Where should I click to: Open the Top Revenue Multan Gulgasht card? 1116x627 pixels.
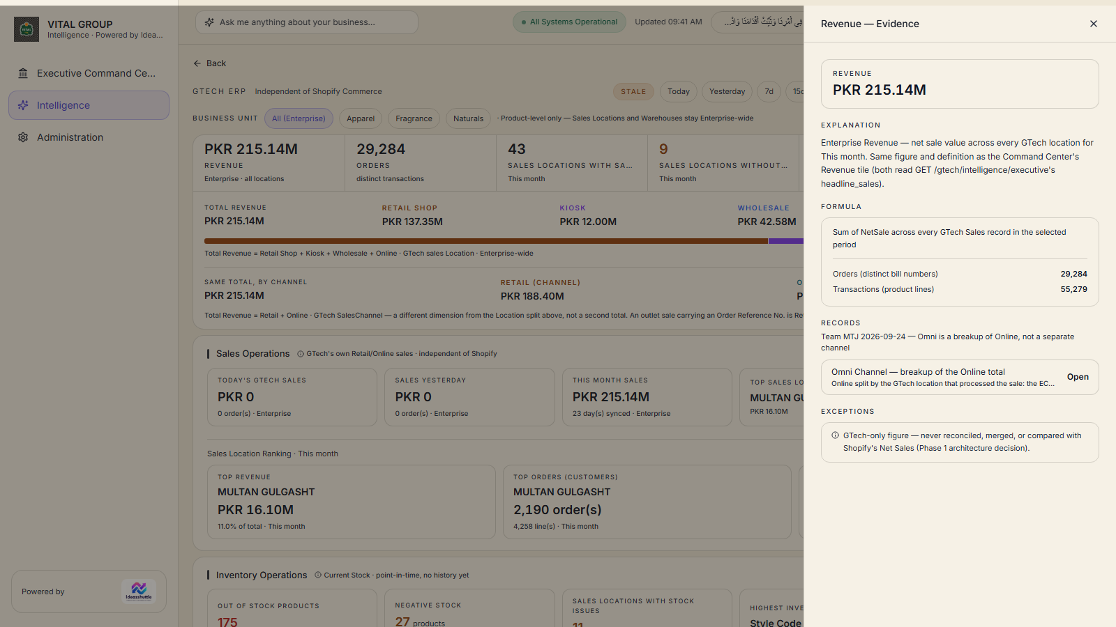point(352,502)
